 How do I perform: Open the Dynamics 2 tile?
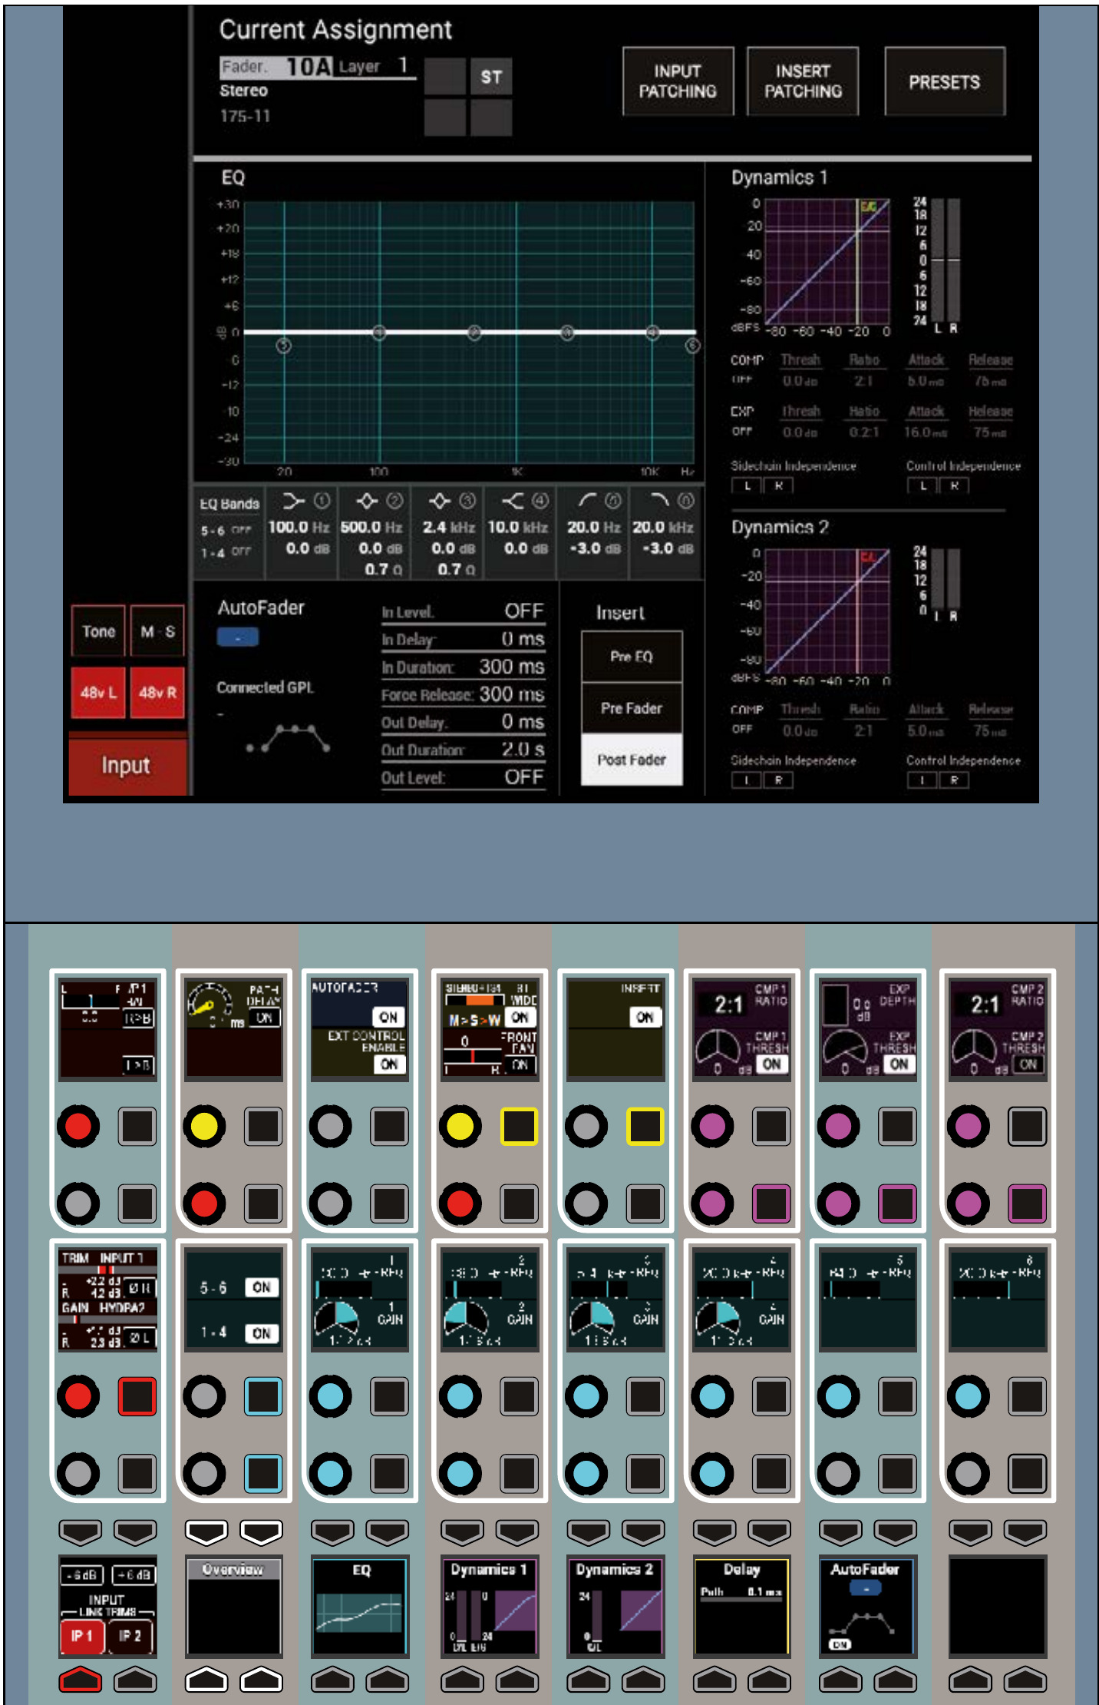[x=615, y=1604]
